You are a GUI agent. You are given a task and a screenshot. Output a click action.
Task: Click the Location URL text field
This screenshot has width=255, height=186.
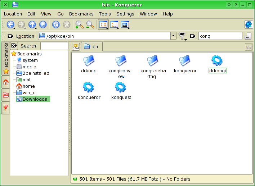[104, 36]
